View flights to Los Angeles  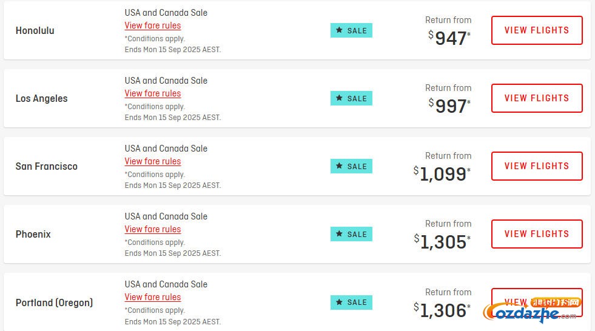coord(536,98)
